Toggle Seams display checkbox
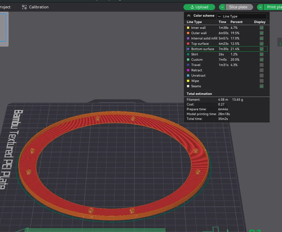 tap(261, 86)
